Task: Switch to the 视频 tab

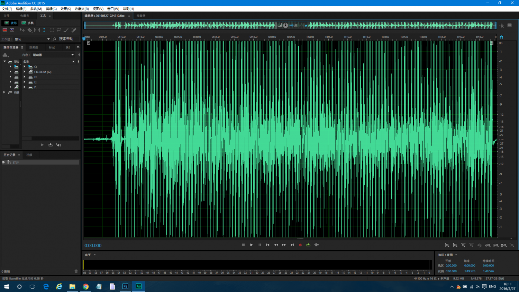Action: click(x=29, y=155)
